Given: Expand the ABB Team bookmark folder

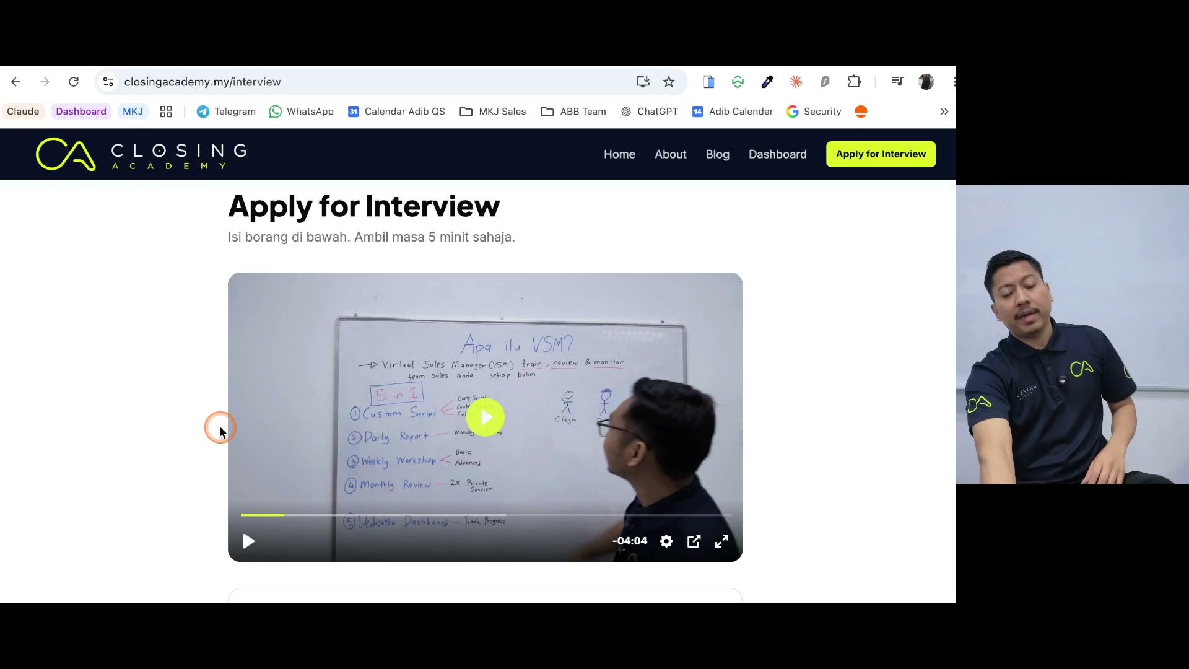Looking at the screenshot, I should (x=573, y=111).
